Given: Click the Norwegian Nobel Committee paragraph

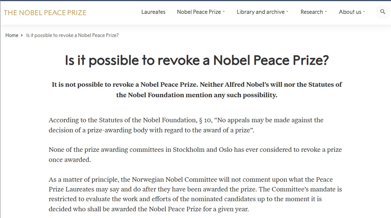Looking at the screenshot, I should pos(195,194).
